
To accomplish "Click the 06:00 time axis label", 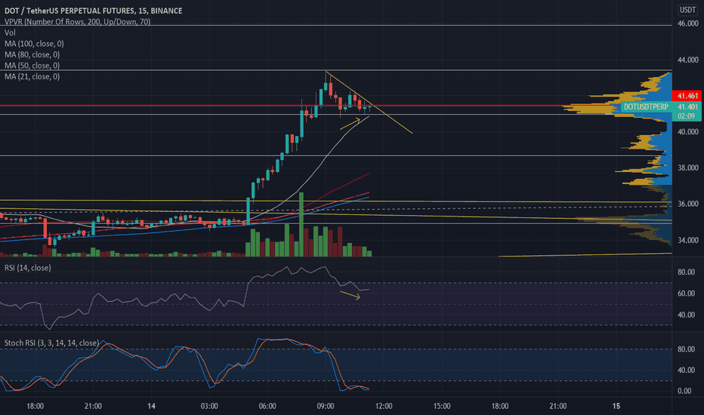I will pos(267,406).
